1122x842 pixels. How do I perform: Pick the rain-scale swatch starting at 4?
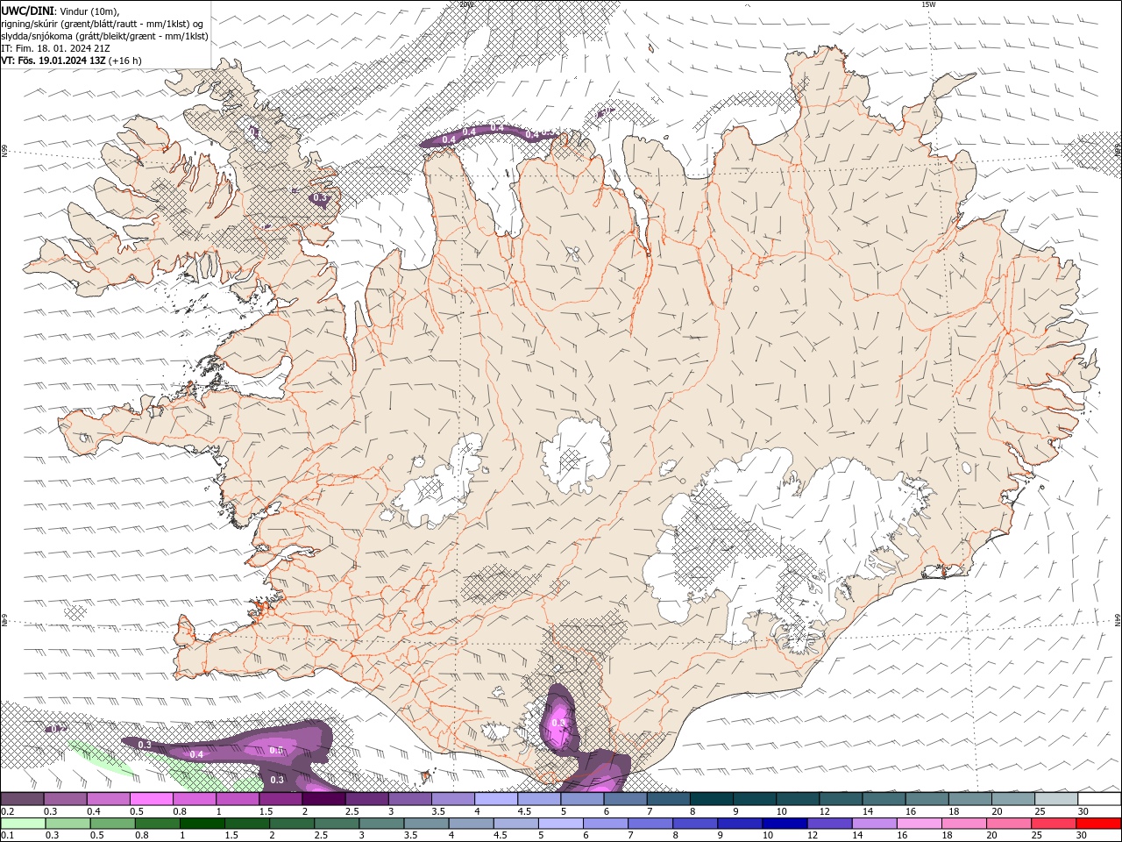471,824
